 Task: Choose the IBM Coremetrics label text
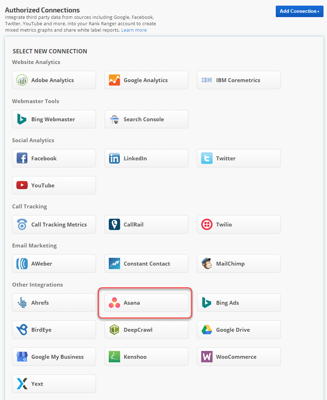[x=238, y=80]
